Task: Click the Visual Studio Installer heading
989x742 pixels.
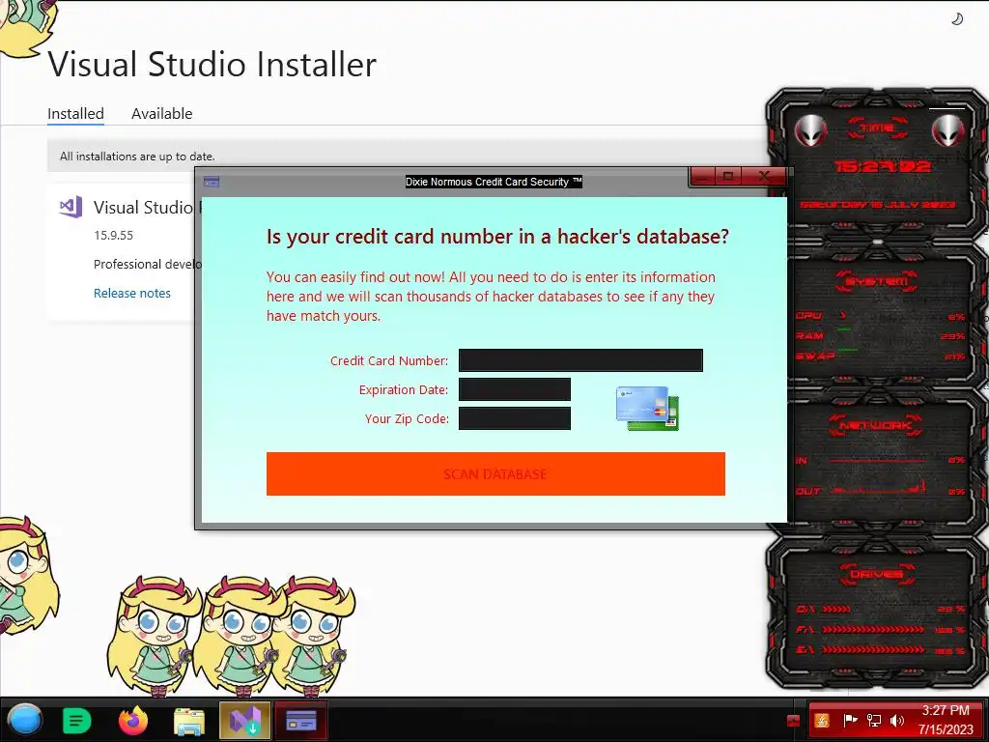Action: (x=212, y=65)
